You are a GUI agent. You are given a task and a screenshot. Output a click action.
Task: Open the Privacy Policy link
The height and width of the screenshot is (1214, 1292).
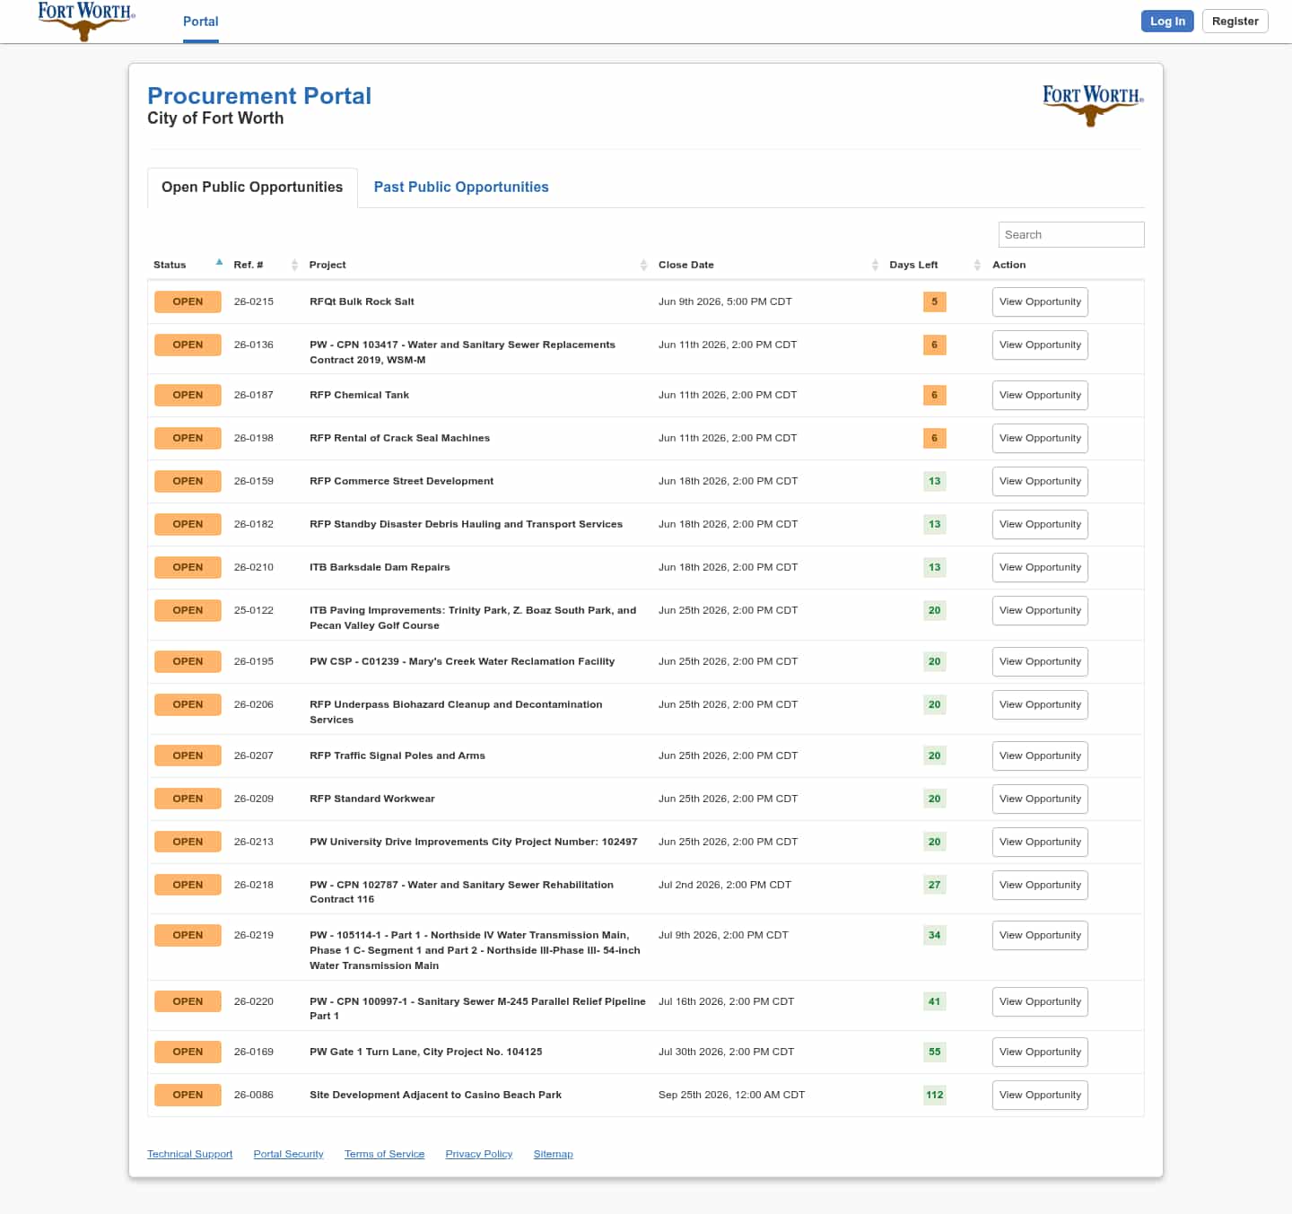tap(478, 1154)
